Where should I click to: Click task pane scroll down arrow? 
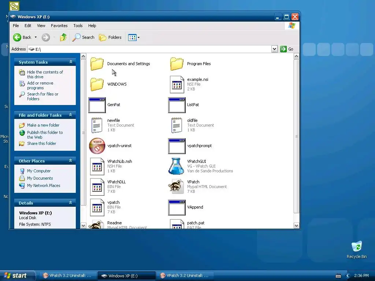tap(83, 225)
